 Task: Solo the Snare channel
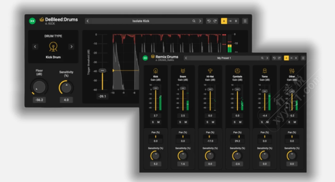pos(180,122)
